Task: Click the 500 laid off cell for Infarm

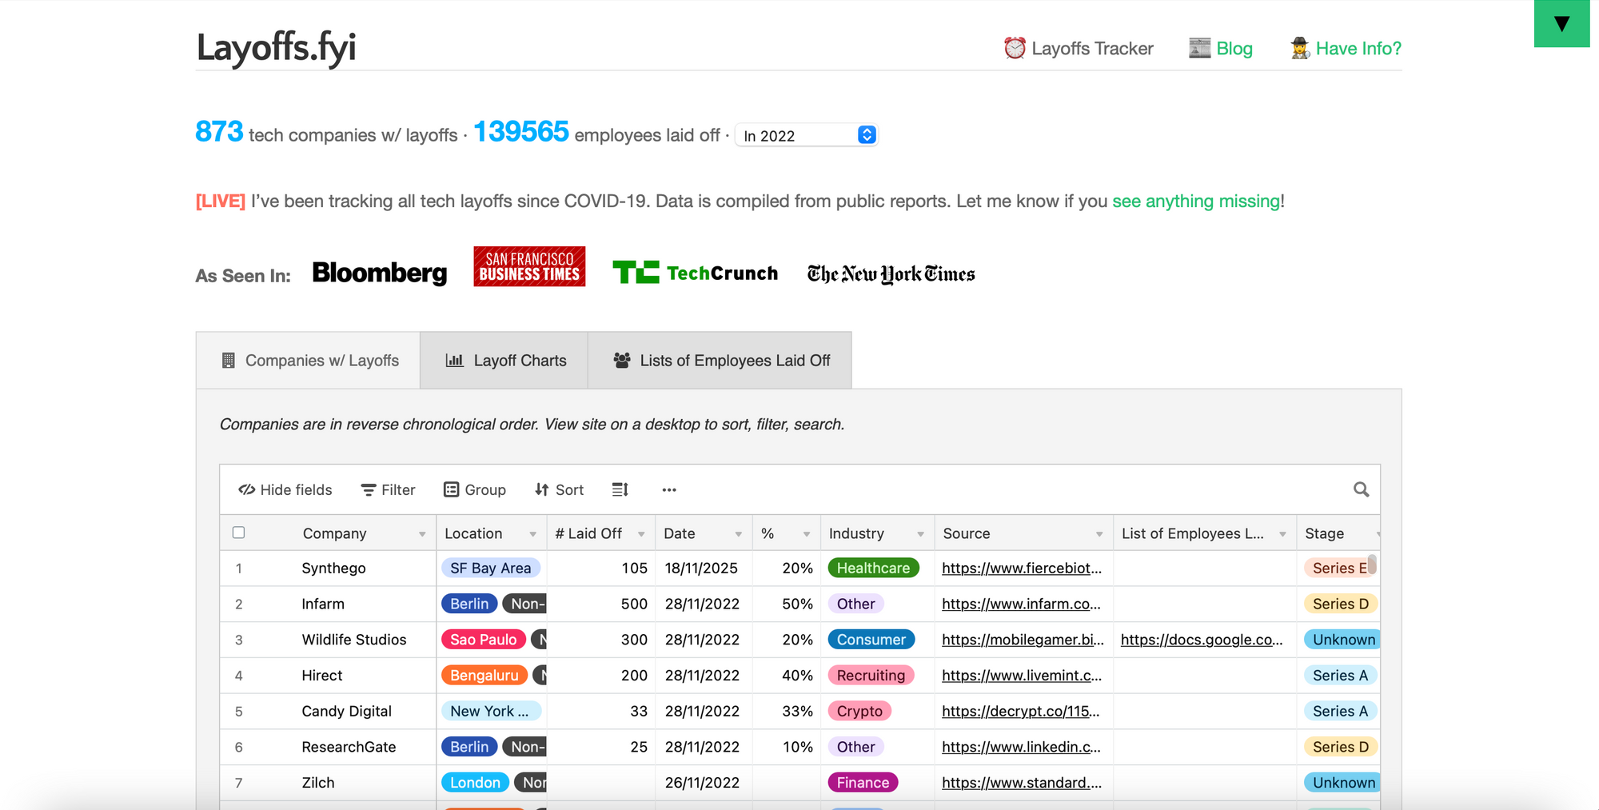Action: (600, 605)
